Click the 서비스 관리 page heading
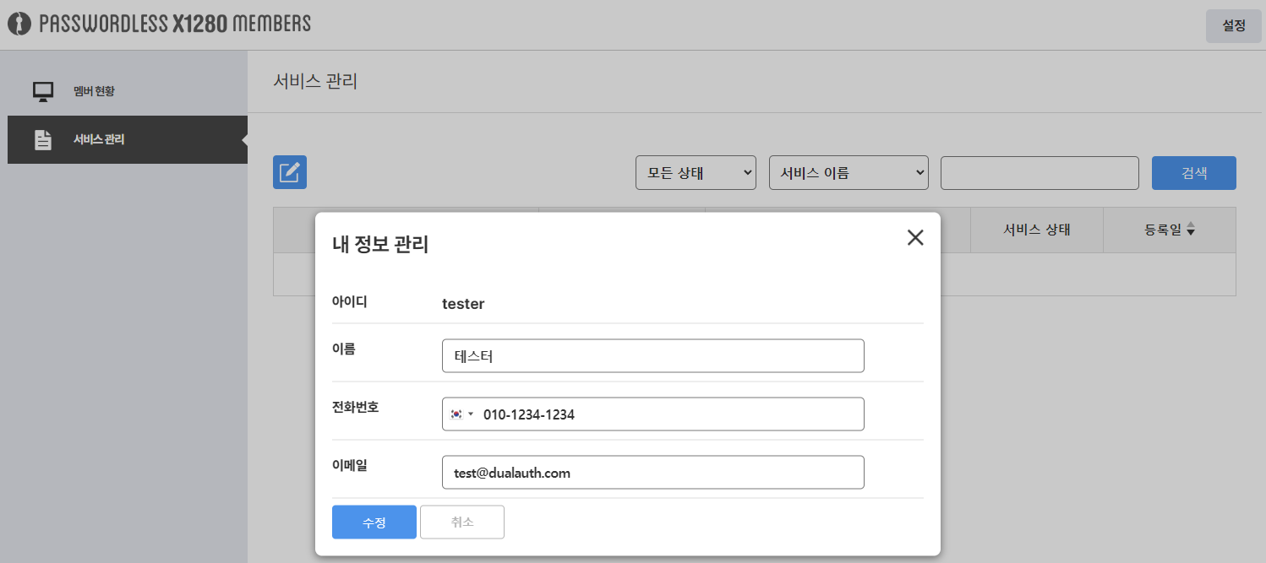 click(315, 82)
